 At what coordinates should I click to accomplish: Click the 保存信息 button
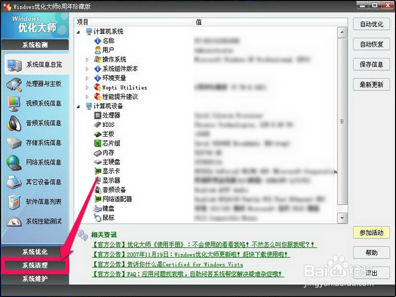[371, 64]
